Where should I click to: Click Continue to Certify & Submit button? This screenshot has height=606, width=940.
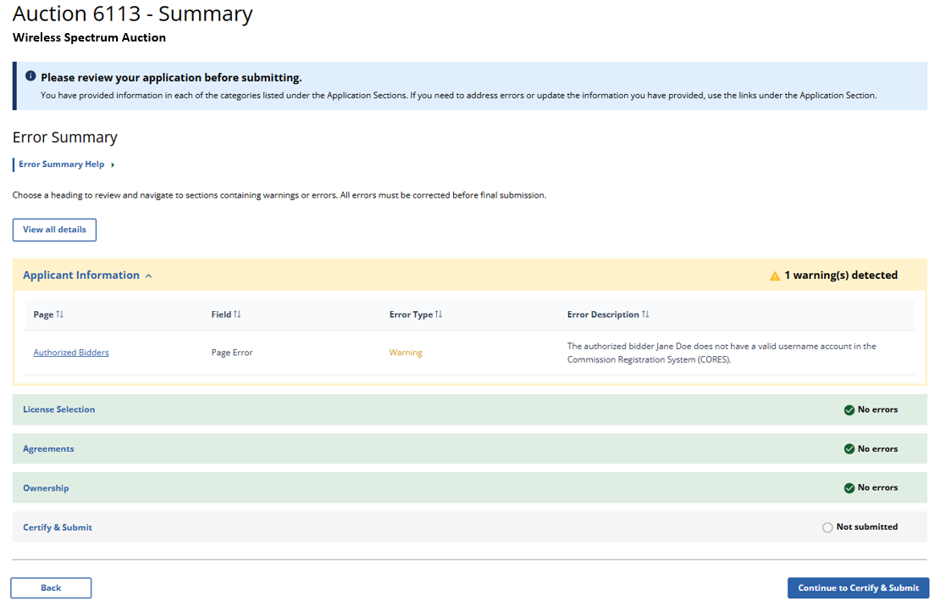point(858,588)
